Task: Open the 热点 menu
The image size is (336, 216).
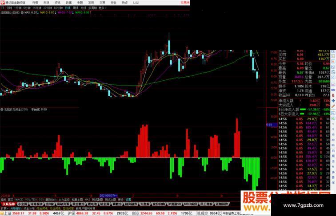Action: click(124, 3)
